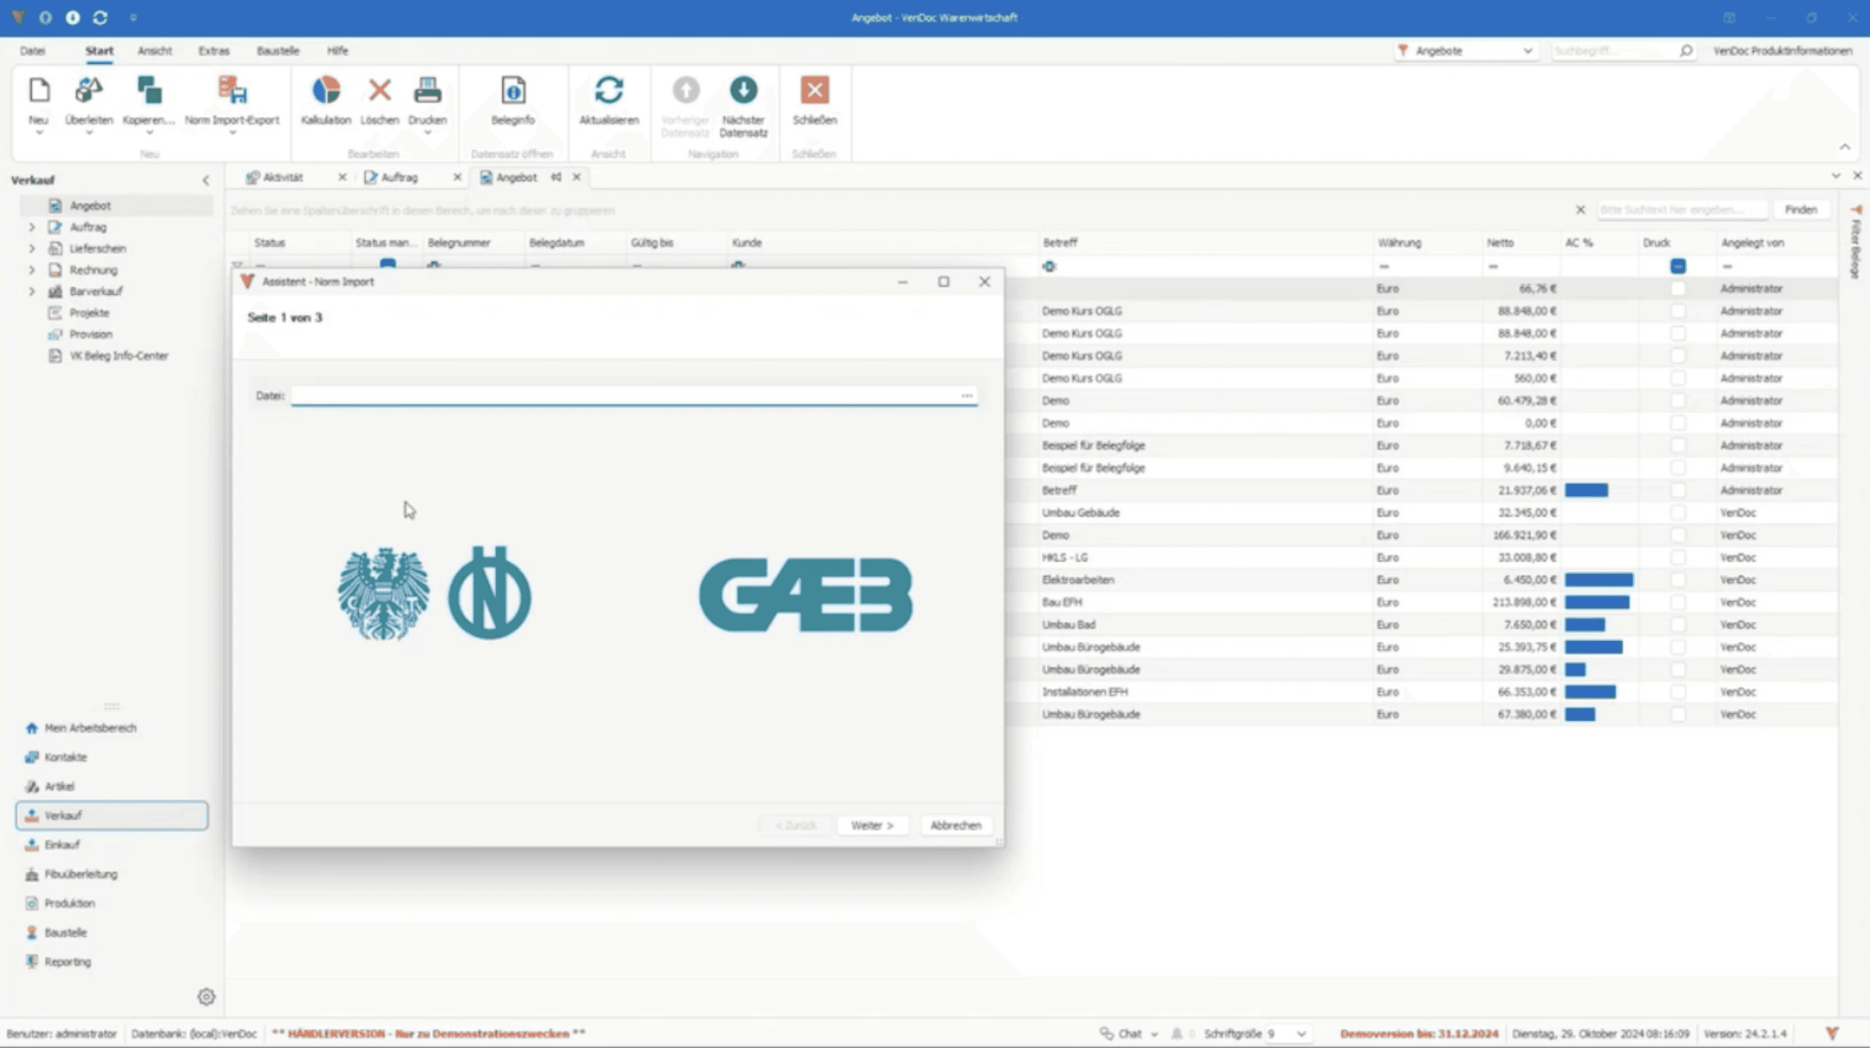The image size is (1870, 1048).
Task: Open the Angebote search category dropdown
Action: (1527, 51)
